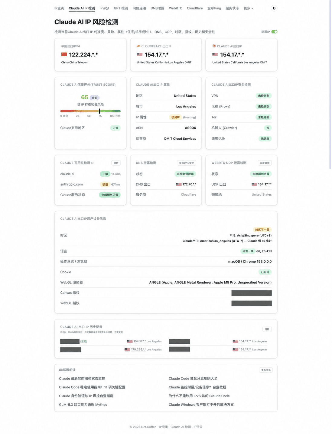Click the page vertical scrollbar
The image size is (332, 434).
[330, 85]
